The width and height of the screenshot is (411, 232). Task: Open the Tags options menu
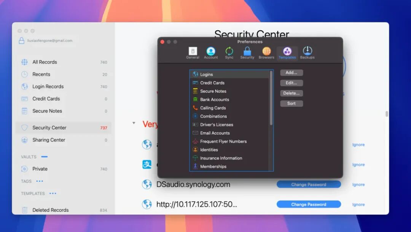tap(40, 181)
